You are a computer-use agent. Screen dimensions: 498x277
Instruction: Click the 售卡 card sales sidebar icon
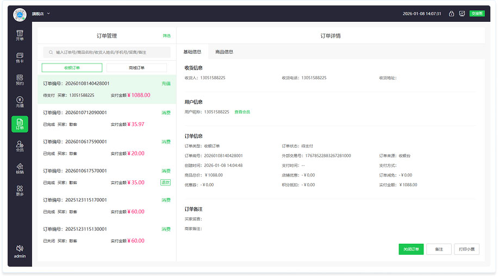(x=20, y=58)
